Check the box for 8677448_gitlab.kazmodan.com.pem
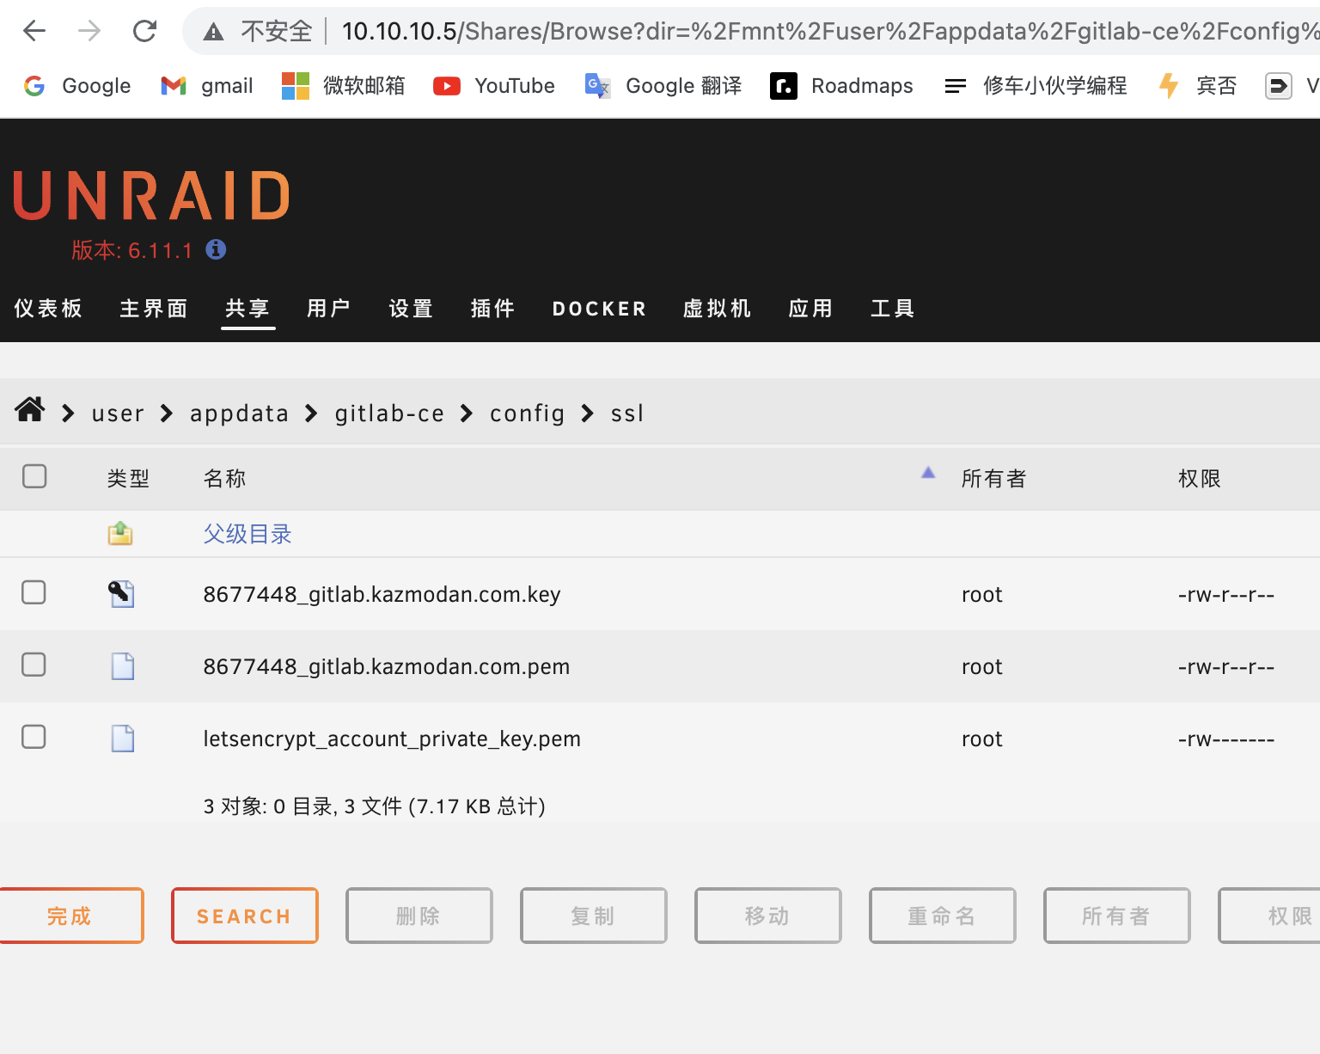Viewport: 1320px width, 1054px height. tap(34, 665)
